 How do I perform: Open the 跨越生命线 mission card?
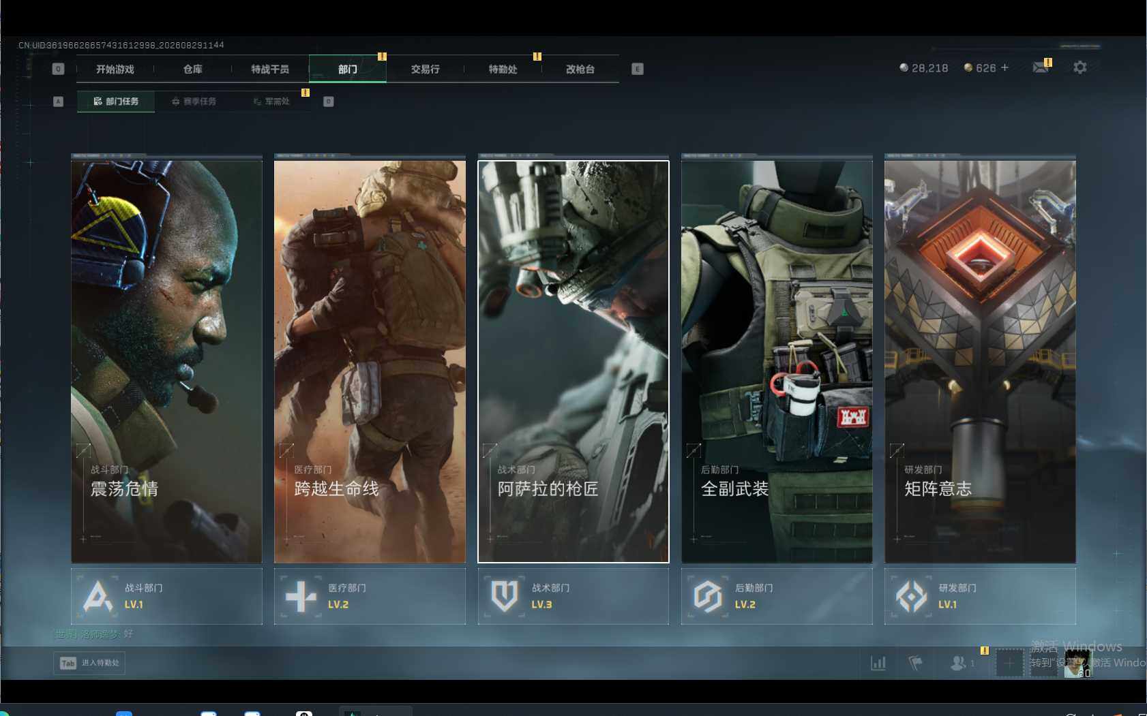coord(370,362)
